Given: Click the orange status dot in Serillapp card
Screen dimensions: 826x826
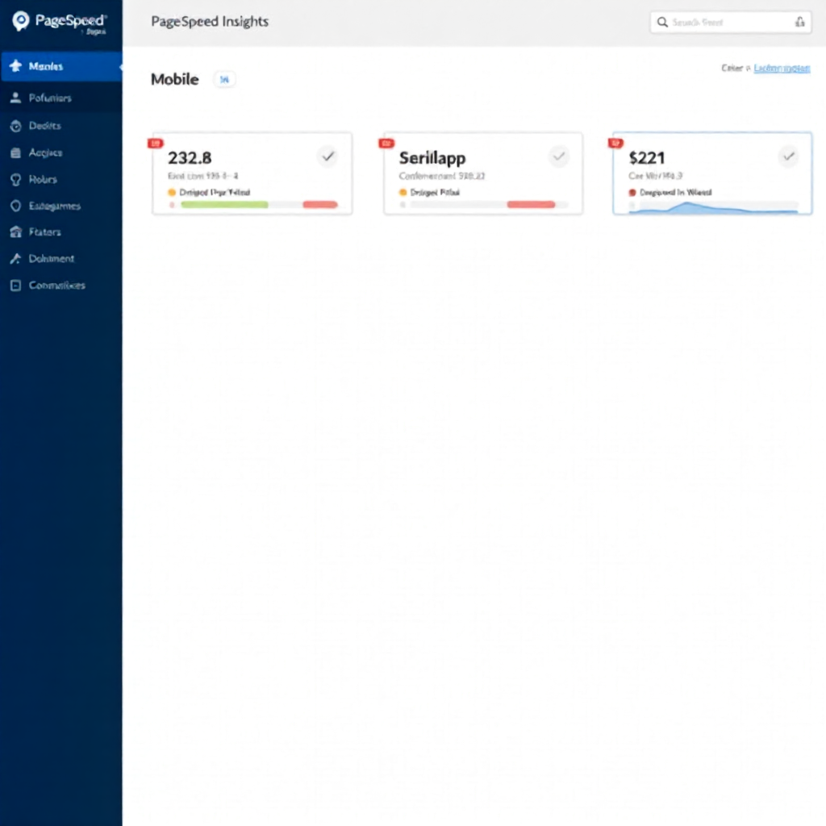Looking at the screenshot, I should [x=403, y=192].
